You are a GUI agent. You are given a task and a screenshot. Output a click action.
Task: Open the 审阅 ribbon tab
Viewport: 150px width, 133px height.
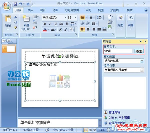(88, 10)
